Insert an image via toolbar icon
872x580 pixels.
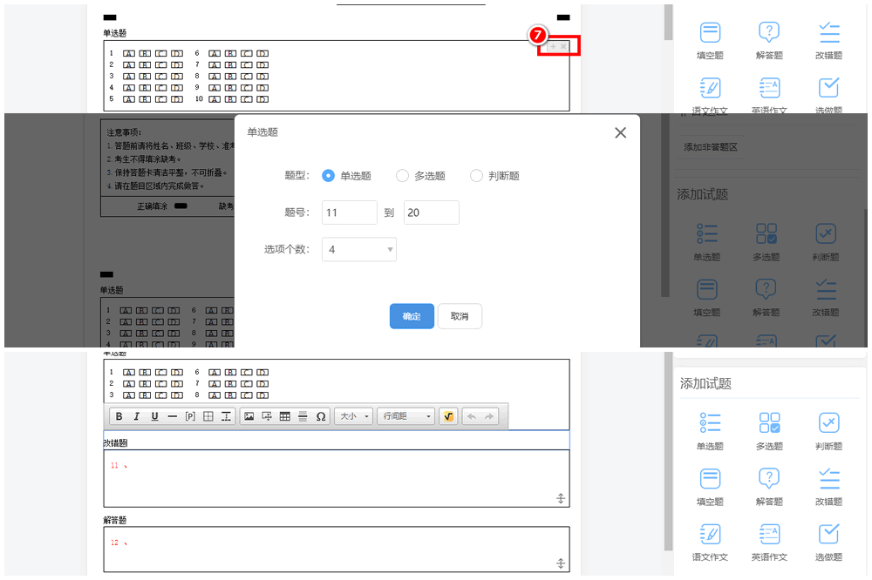coord(249,416)
